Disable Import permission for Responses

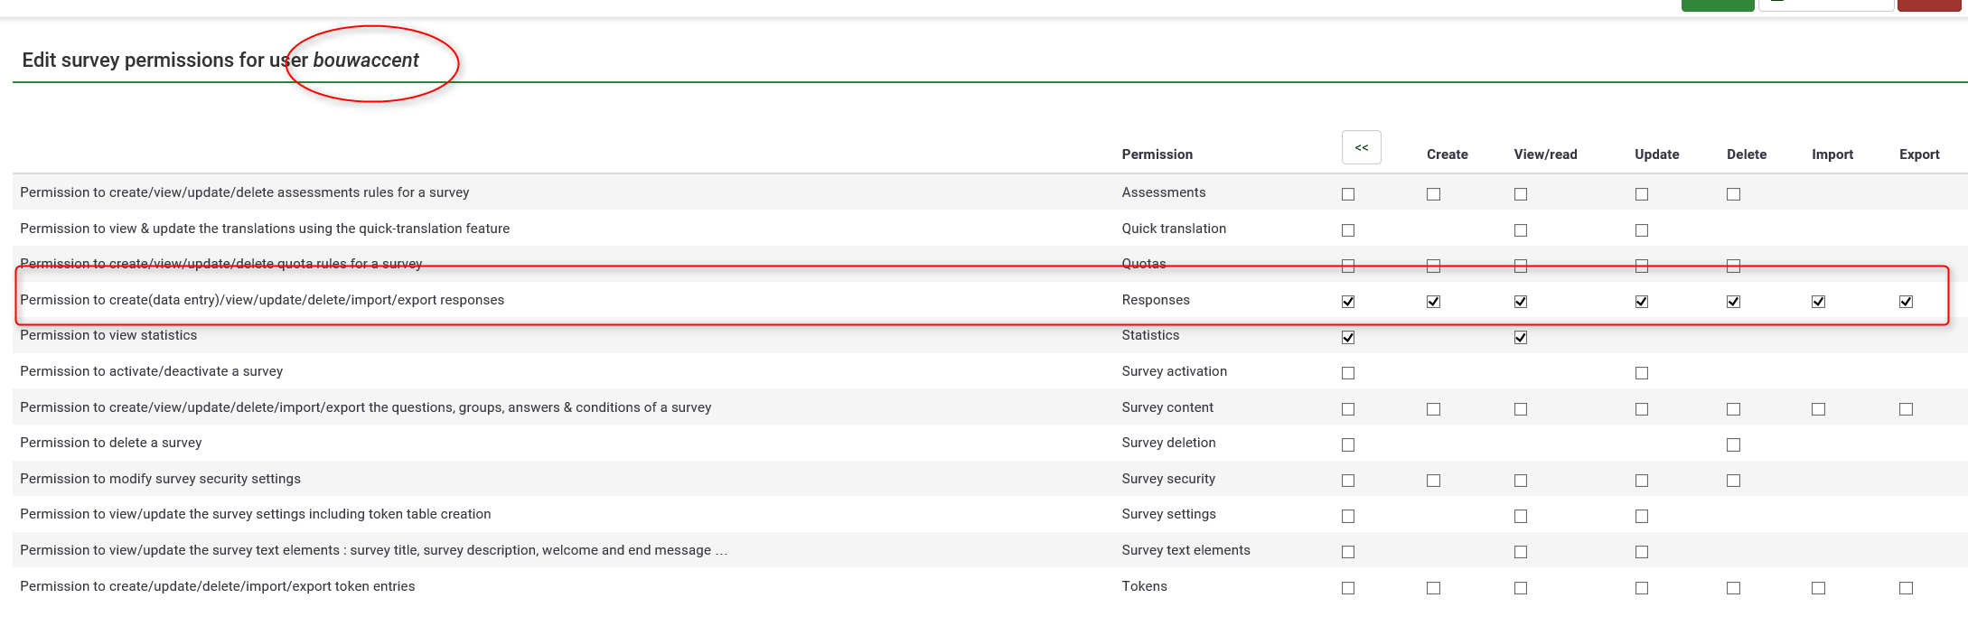point(1818,302)
